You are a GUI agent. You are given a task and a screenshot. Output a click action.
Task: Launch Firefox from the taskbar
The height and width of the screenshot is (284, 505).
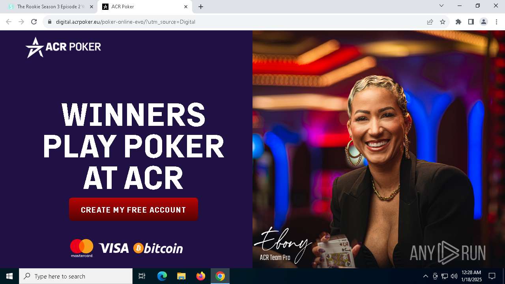point(201,276)
